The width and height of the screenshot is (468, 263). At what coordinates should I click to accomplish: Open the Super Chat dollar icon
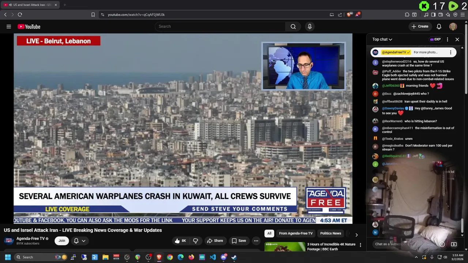(454, 244)
